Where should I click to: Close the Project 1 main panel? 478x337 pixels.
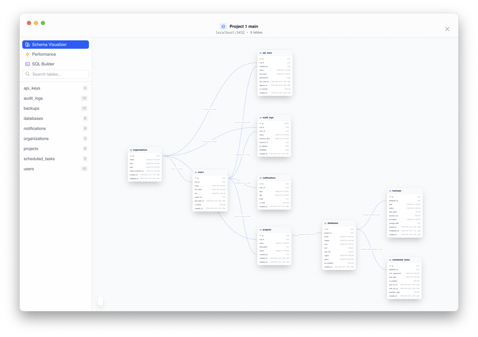[x=447, y=29]
